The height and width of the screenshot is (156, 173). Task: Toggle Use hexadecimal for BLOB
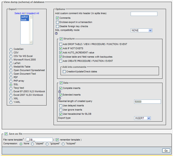point(61,114)
